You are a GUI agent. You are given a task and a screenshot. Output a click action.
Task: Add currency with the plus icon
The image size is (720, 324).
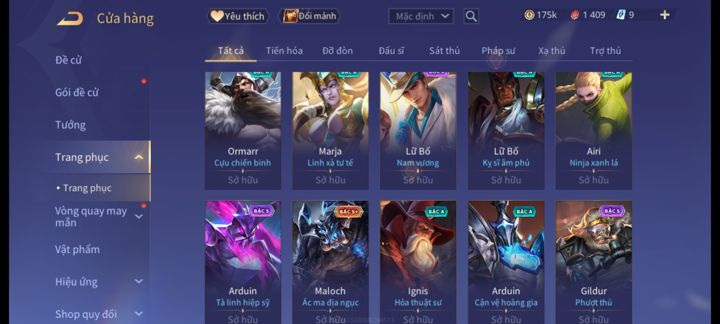tap(665, 15)
